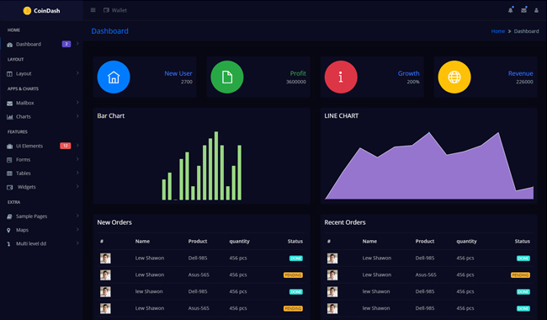547x320 pixels.
Task: Click the Forms sidebar icon
Action: [x=9, y=159]
